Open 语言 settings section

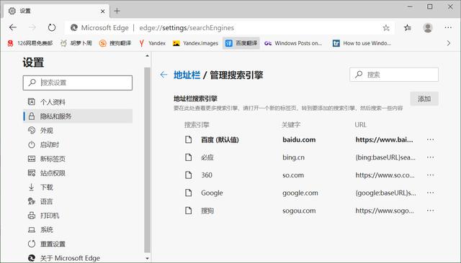78,201
